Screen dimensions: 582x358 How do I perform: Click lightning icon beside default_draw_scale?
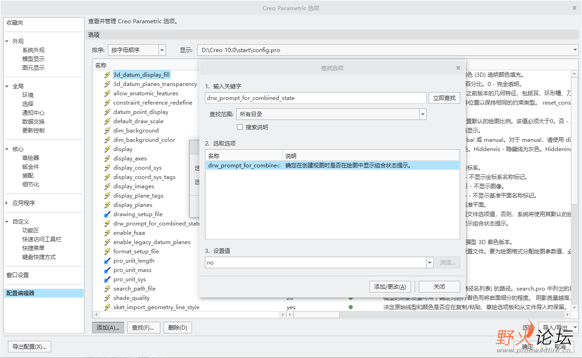pos(107,121)
